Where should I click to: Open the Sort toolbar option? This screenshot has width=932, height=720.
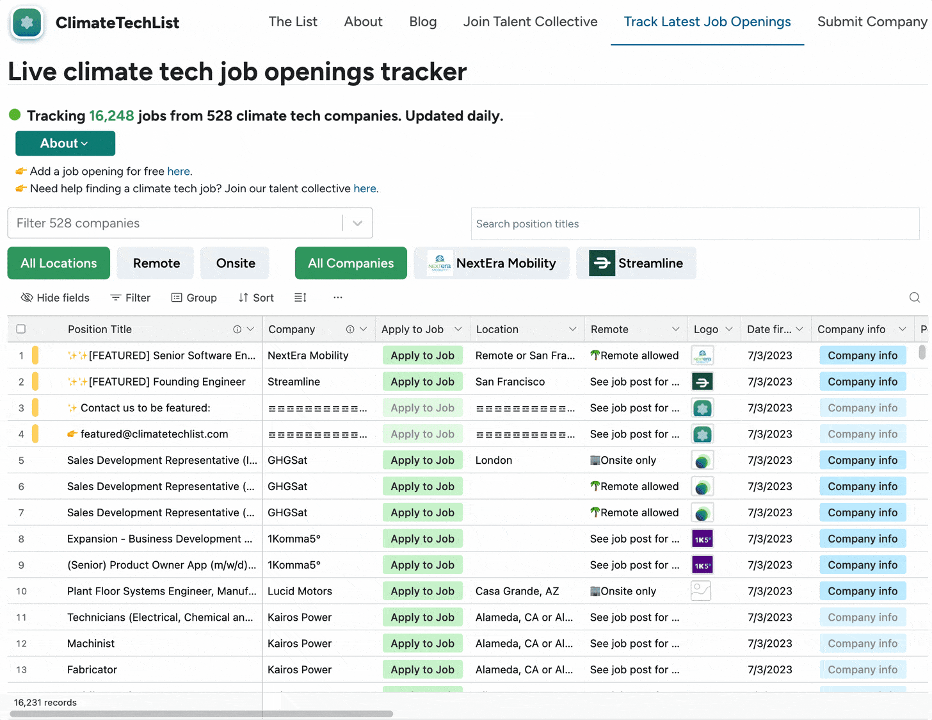pos(256,297)
